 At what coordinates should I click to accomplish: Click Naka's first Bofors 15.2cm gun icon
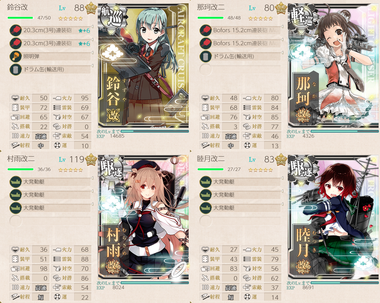(x=206, y=30)
